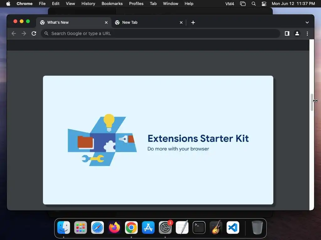Screen dimensions: 321x240
Task: Open the File menu
Action: pyautogui.click(x=42, y=3)
